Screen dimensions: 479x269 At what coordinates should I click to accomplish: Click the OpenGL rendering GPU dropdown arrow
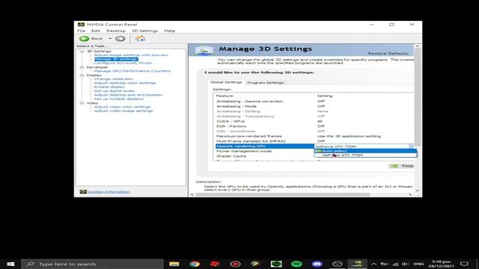(412, 146)
